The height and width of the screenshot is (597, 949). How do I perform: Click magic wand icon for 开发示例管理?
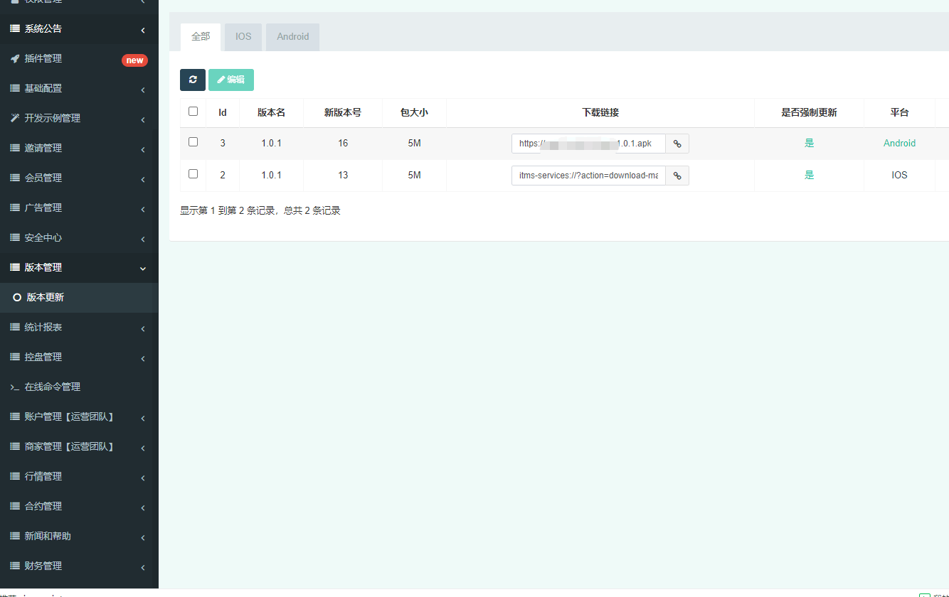pos(14,118)
